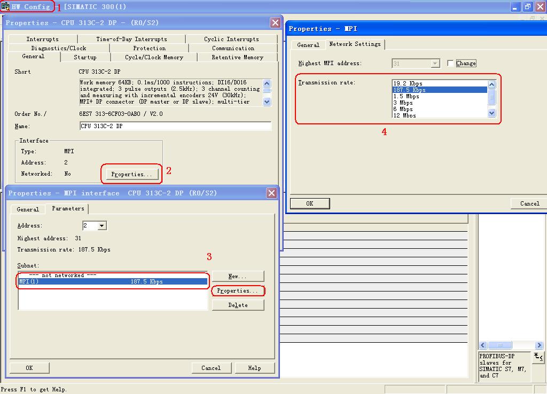Select 1.5 Mbps transmission rate

pos(406,97)
